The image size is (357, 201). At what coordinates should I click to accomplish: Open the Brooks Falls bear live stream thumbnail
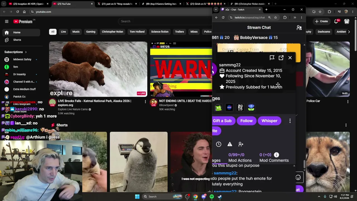pos(98,69)
